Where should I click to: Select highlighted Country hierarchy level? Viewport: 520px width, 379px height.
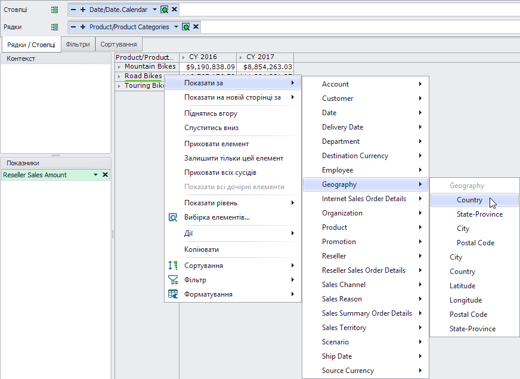point(475,200)
